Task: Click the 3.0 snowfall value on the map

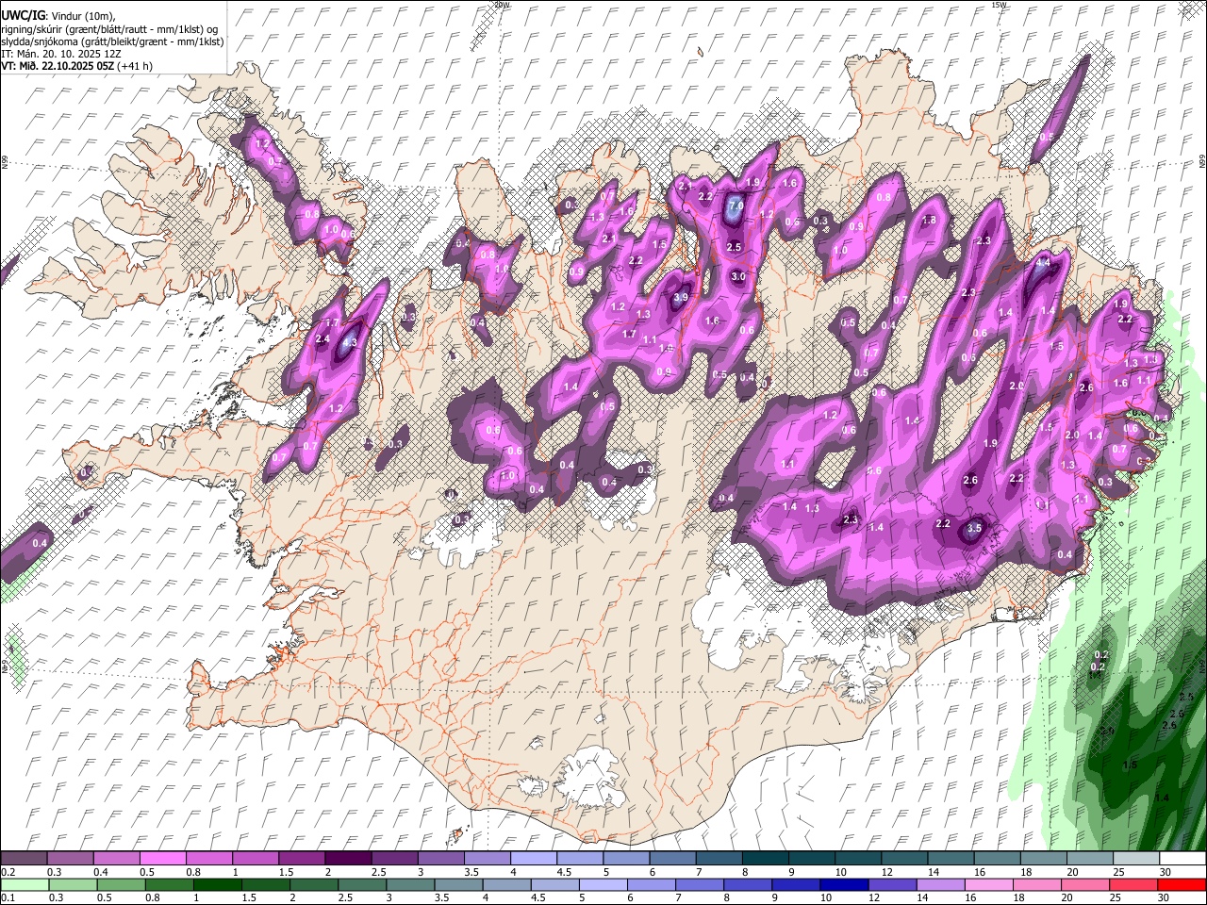Action: click(x=738, y=276)
